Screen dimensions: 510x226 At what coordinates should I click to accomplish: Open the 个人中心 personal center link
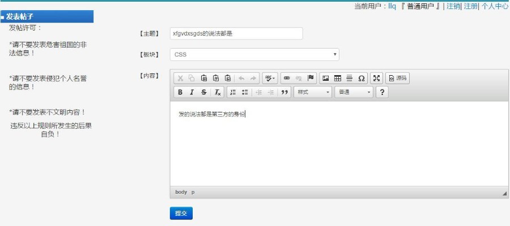[x=494, y=6]
